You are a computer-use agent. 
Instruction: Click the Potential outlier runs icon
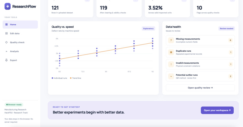click(171, 76)
